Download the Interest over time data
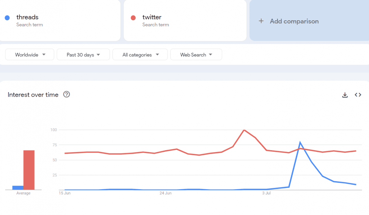Viewport: 369px width, 215px height. [x=345, y=95]
